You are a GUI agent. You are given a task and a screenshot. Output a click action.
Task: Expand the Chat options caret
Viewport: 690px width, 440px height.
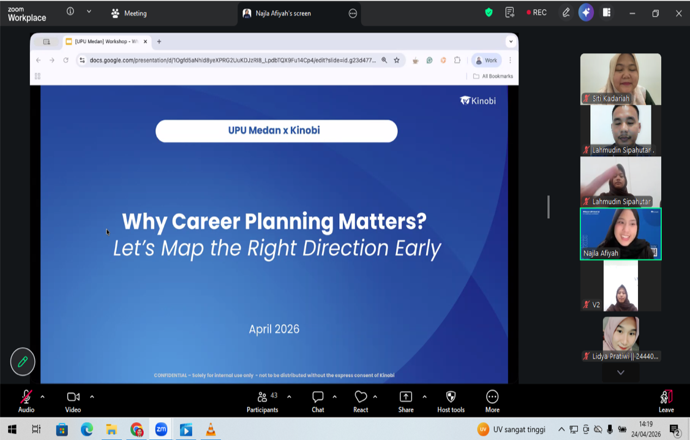click(x=334, y=397)
